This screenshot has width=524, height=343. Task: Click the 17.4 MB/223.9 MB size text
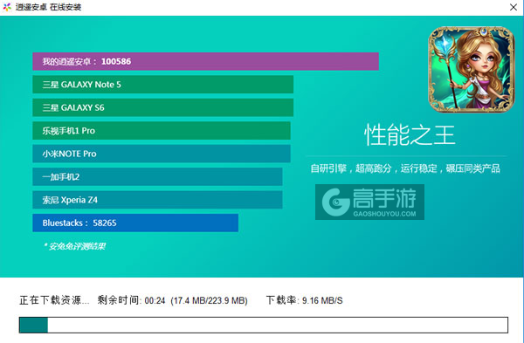(x=210, y=300)
